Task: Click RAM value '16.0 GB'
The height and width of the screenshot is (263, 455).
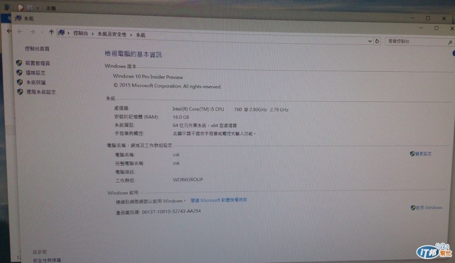Action: pyautogui.click(x=181, y=117)
